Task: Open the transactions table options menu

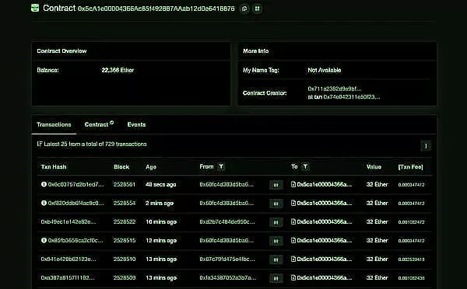Action: coord(426,146)
